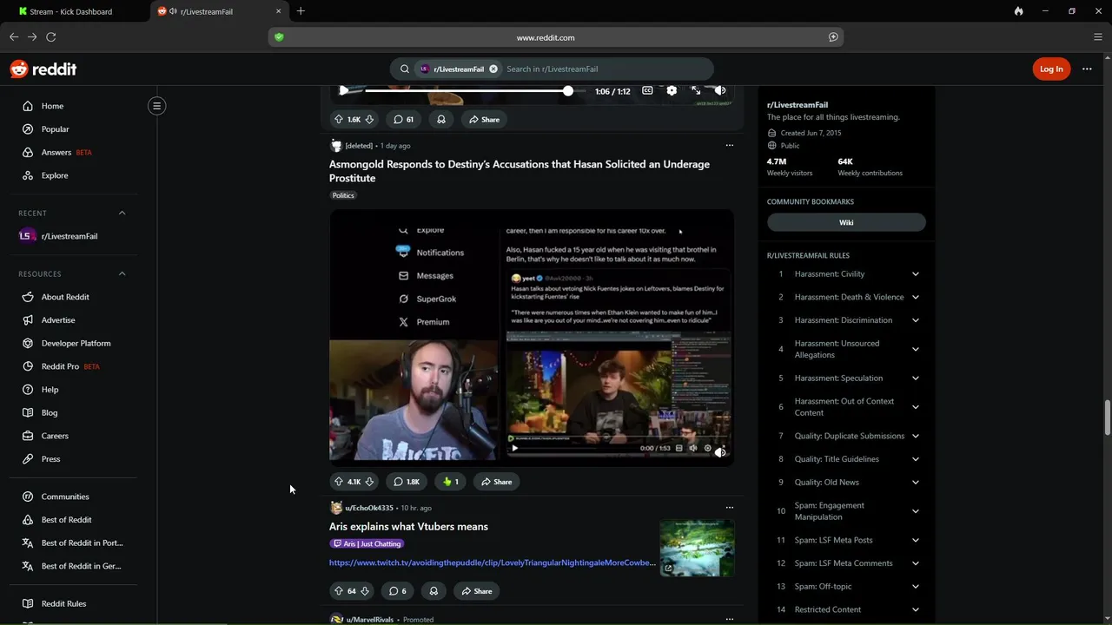Image resolution: width=1112 pixels, height=625 pixels.
Task: Downvote the Asmongold post with 4.1K
Action: pyautogui.click(x=369, y=482)
